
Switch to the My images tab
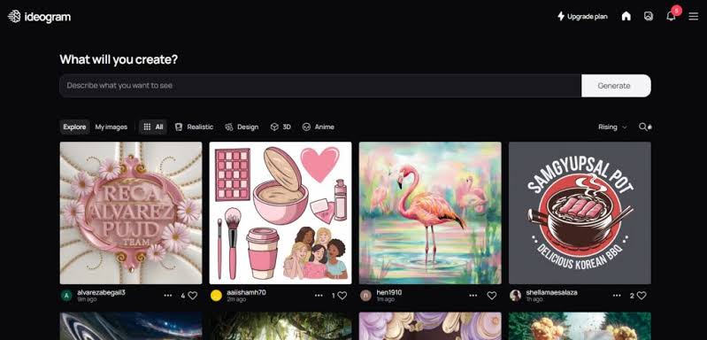click(x=111, y=127)
